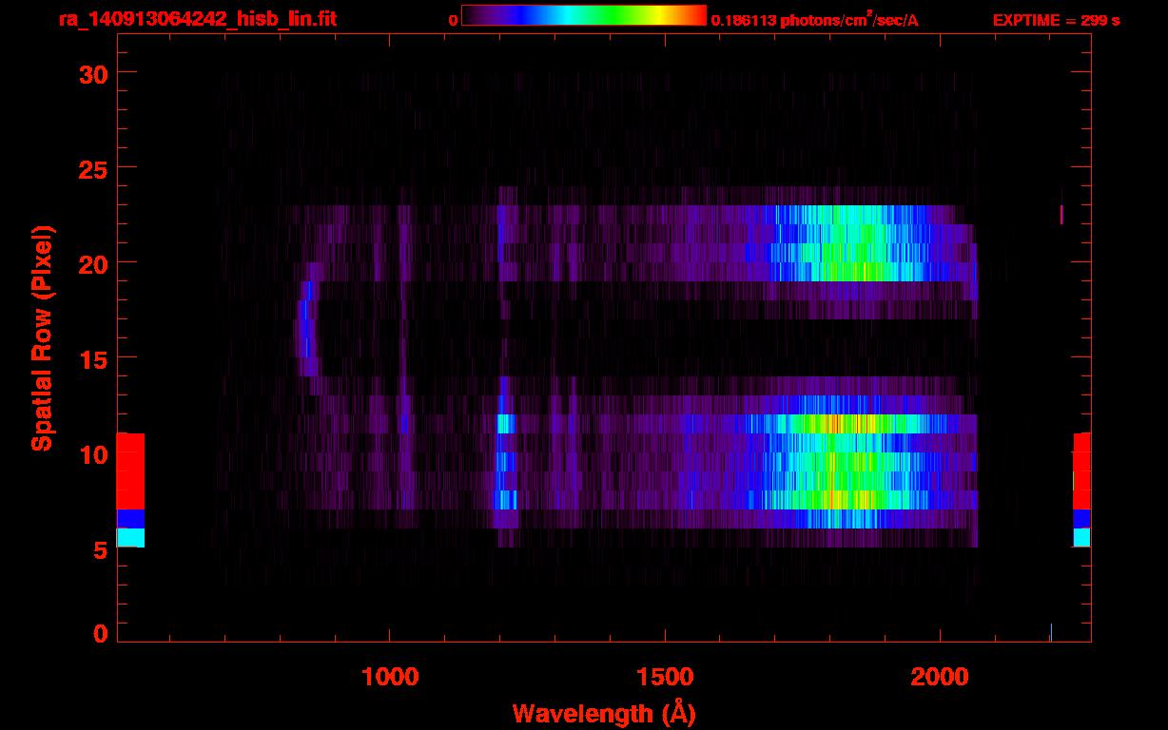
Task: Click the 0 label left of color bar
Action: coord(454,20)
